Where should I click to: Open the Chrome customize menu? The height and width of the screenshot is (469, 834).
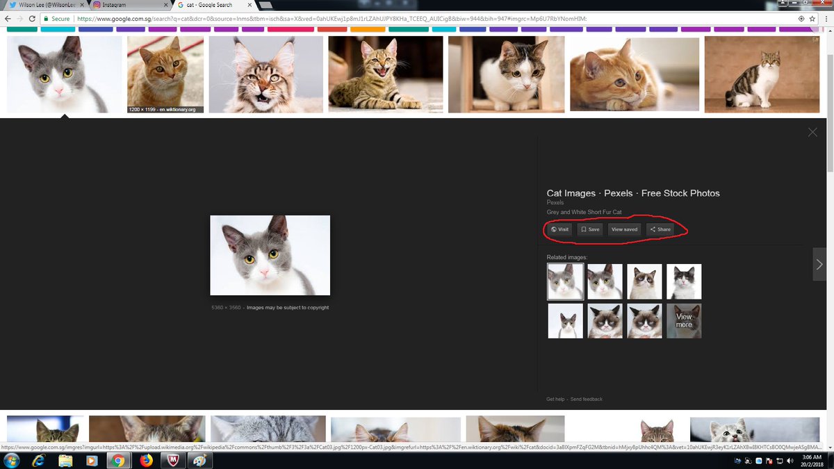(826, 20)
